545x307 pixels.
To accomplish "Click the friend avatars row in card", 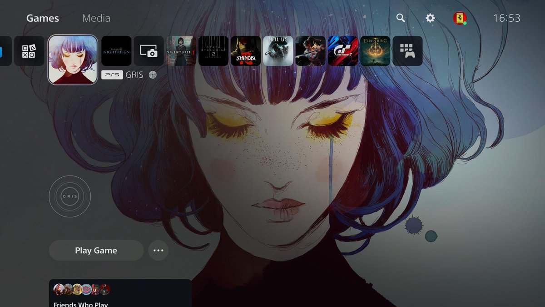I will [82, 289].
